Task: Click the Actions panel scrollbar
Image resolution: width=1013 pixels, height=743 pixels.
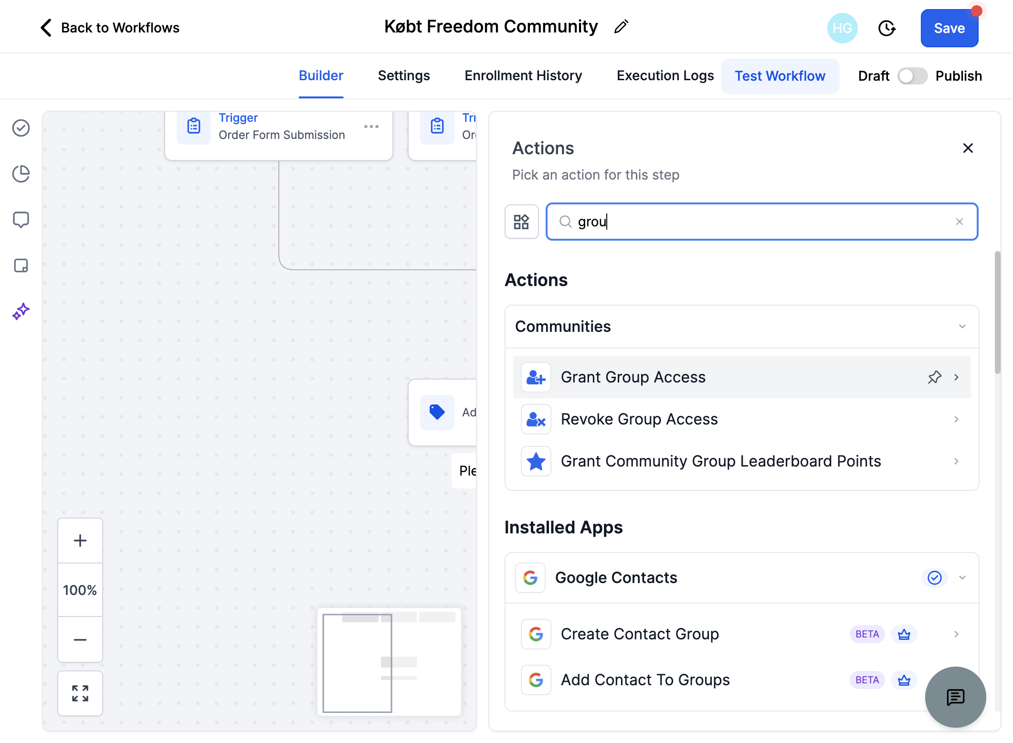Action: [997, 312]
